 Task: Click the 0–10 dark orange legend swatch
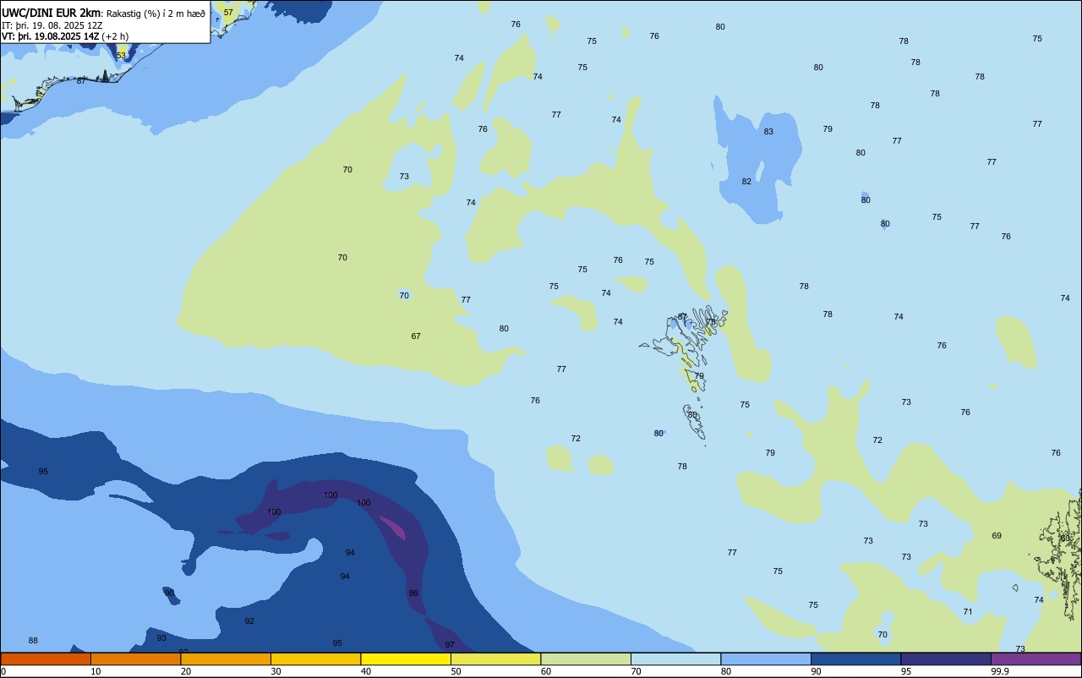click(x=46, y=659)
